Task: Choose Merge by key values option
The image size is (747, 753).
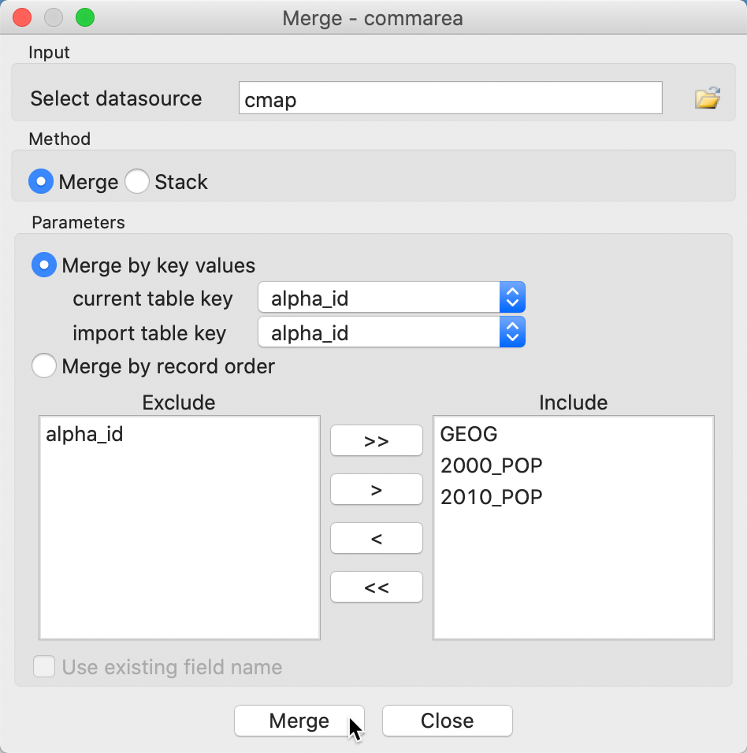Action: [43, 265]
